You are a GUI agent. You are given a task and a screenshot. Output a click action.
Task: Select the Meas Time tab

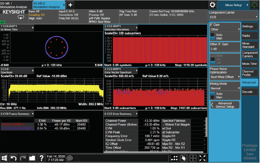click(x=249, y=64)
